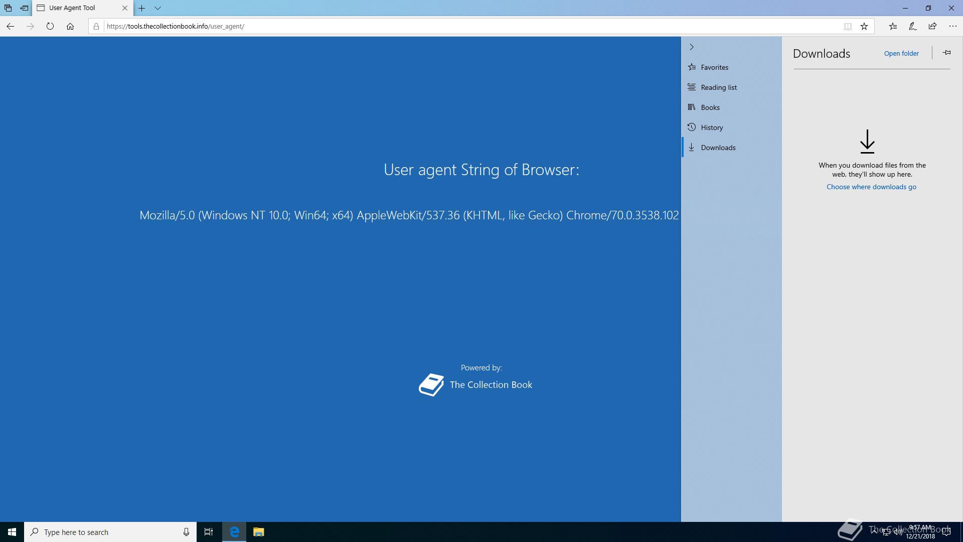963x542 pixels.
Task: Click Choose where downloads go link
Action: (x=871, y=187)
